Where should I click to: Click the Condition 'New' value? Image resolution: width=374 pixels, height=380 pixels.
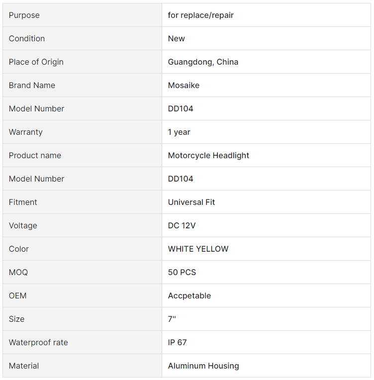(176, 38)
